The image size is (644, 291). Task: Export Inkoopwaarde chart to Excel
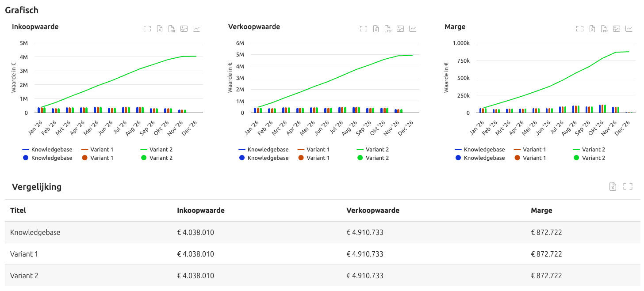tap(160, 29)
